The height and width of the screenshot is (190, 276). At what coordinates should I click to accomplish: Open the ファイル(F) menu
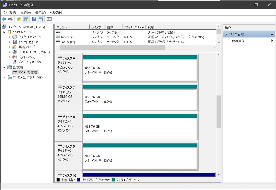click(x=9, y=13)
